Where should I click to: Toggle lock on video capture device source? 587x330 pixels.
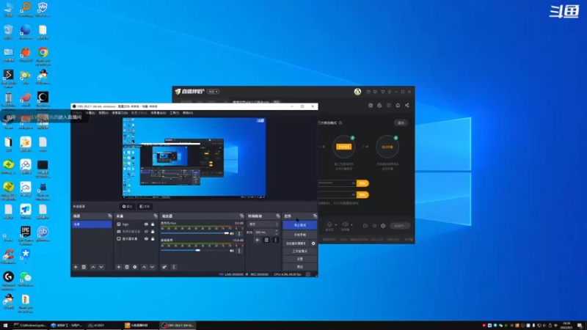(x=153, y=232)
